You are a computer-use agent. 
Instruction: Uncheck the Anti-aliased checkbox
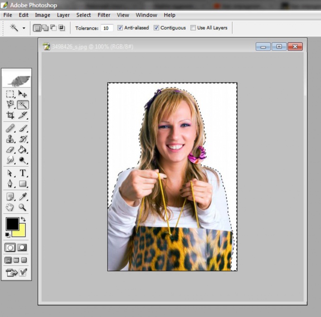(x=120, y=28)
